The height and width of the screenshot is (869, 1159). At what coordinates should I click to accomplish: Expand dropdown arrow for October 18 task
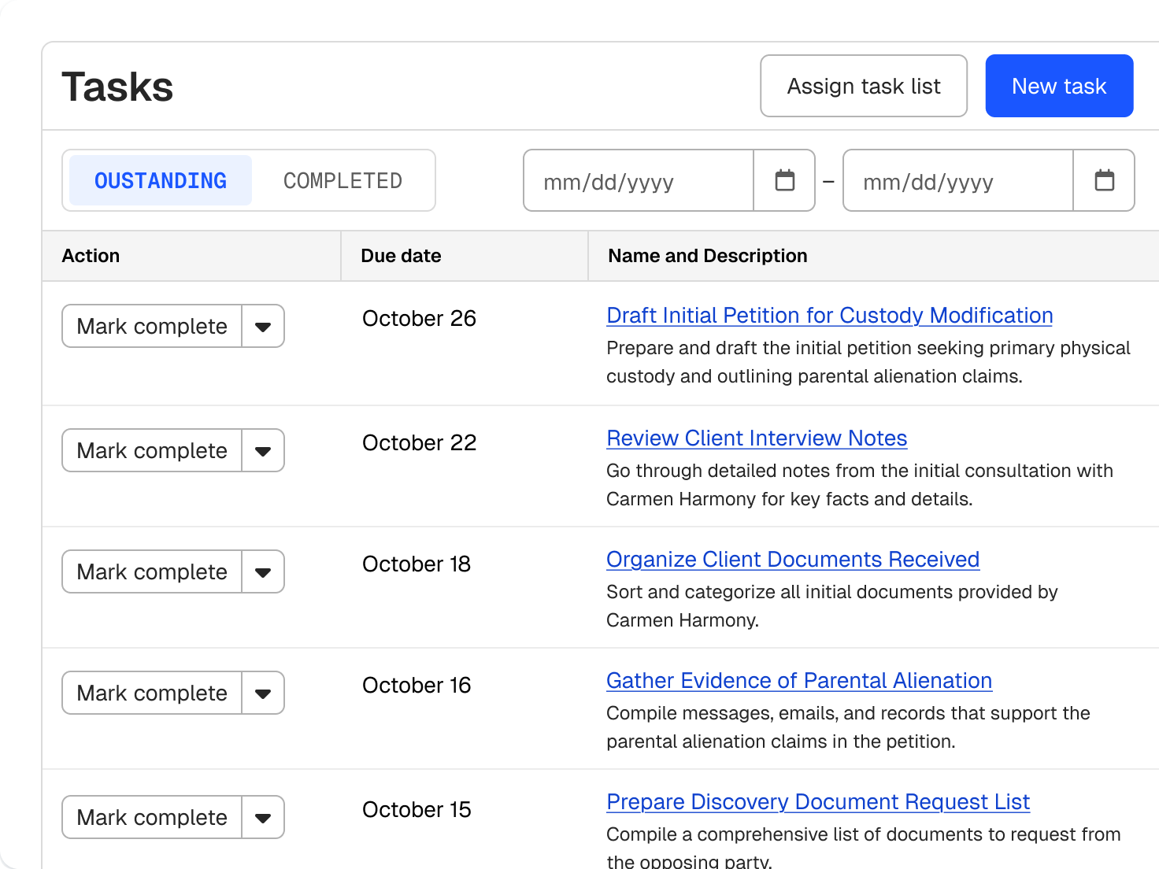263,571
